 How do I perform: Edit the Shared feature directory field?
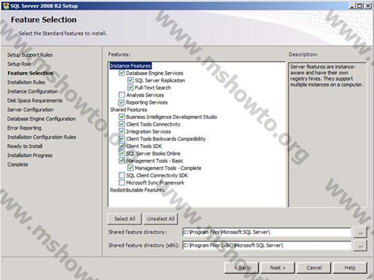coord(267,232)
